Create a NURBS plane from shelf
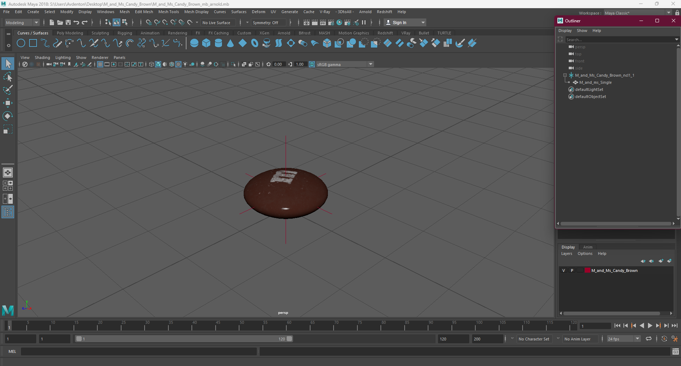 coord(243,43)
